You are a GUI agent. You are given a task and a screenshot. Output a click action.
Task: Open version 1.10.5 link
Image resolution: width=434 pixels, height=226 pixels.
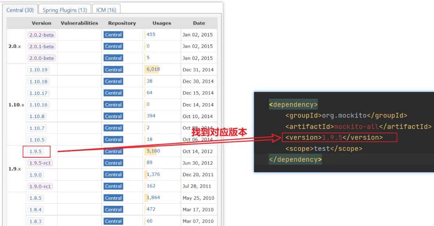(x=37, y=139)
